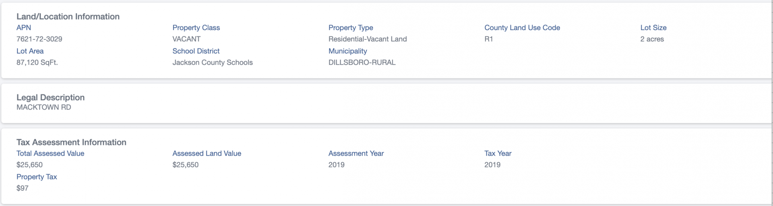773x206 pixels.
Task: Click the Tax Assessment Information heading
Action: pyautogui.click(x=71, y=142)
